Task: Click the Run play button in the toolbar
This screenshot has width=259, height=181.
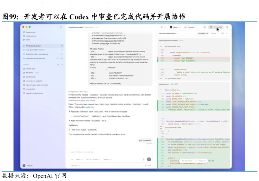Action: point(162,27)
